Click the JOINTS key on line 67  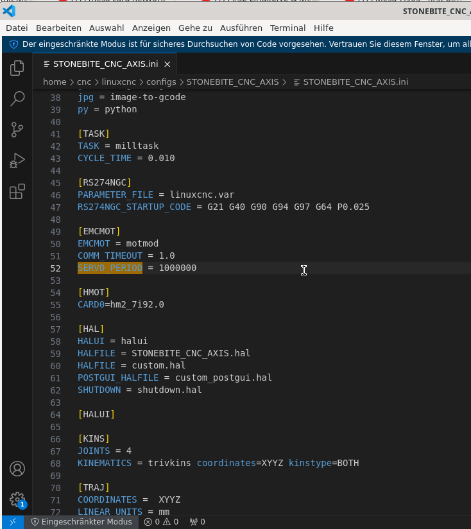point(94,451)
